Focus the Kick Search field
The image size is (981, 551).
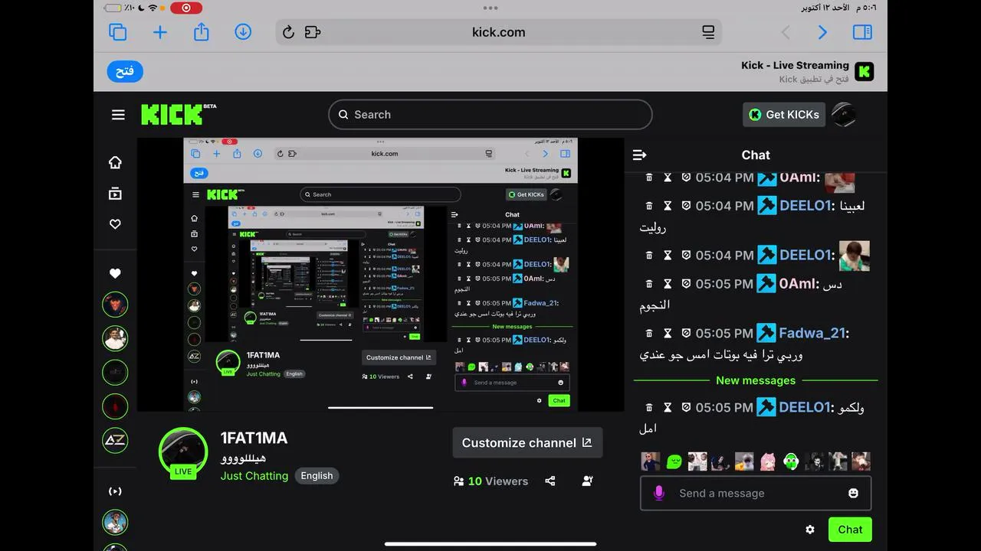[490, 115]
